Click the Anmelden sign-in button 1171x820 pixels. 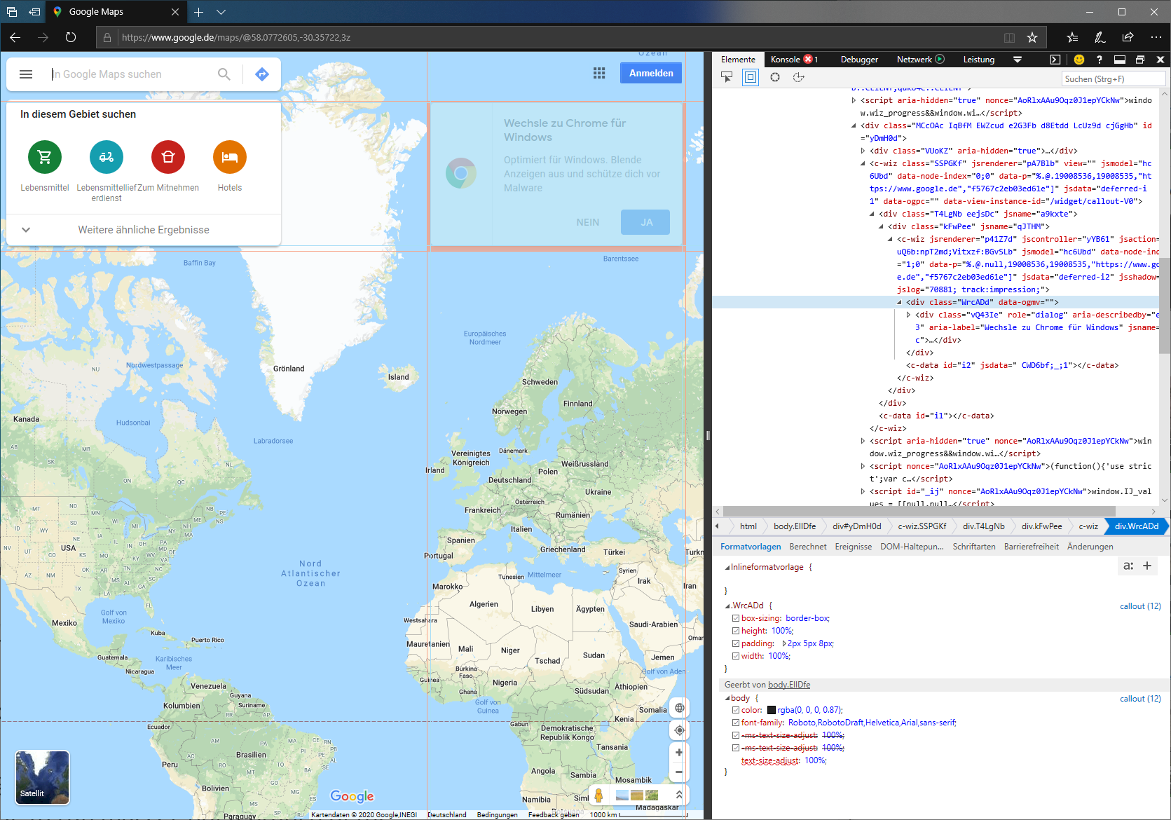(x=651, y=73)
